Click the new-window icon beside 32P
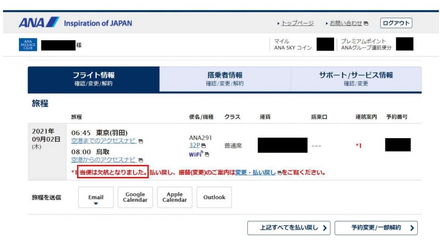This screenshot has height=247, width=440. point(203,146)
